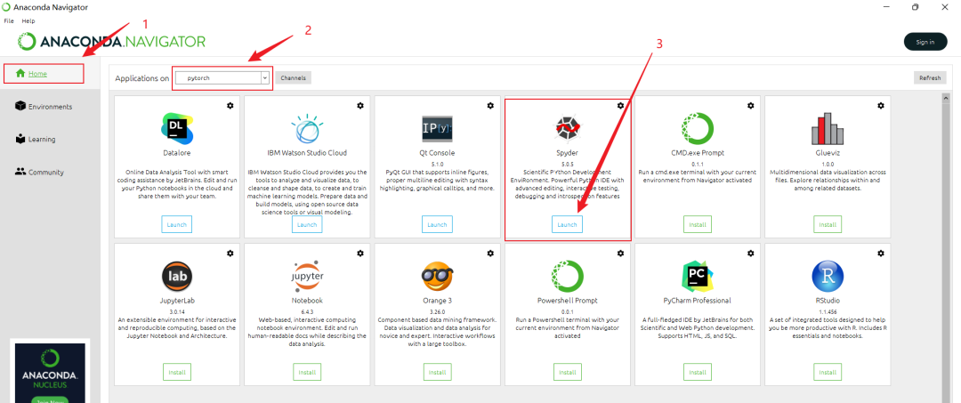
Task: Install PyCharm Professional
Action: 698,372
